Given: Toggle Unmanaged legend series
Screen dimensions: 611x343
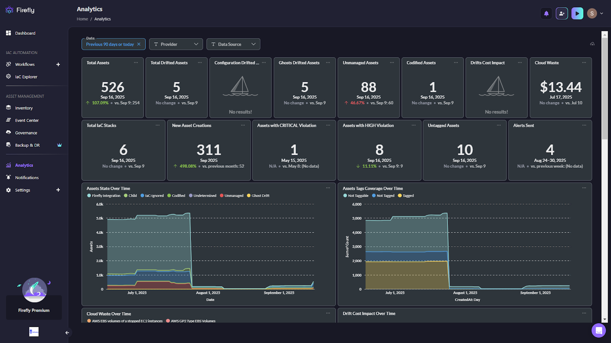Looking at the screenshot, I should pos(231,196).
